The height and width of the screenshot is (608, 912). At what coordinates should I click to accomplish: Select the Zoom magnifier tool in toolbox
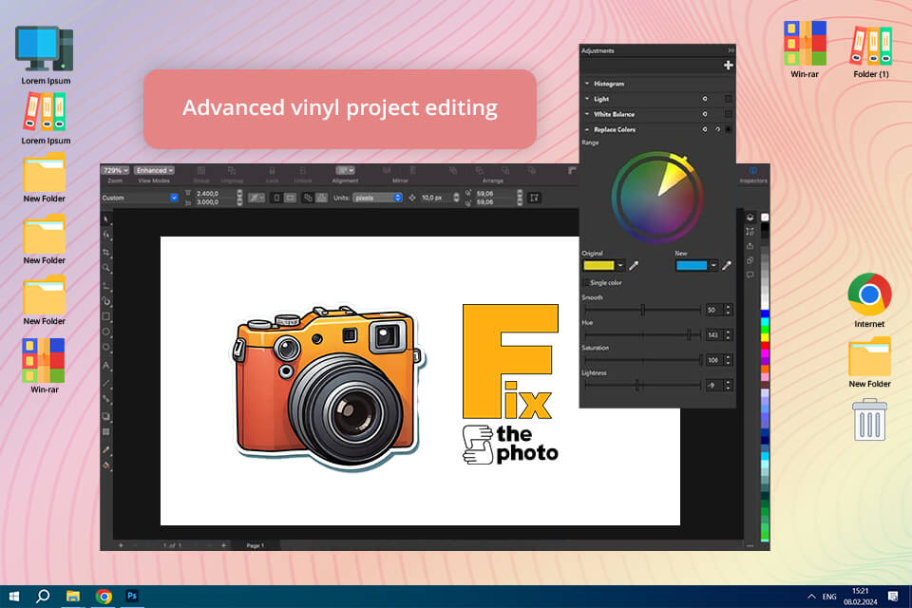pyautogui.click(x=105, y=268)
